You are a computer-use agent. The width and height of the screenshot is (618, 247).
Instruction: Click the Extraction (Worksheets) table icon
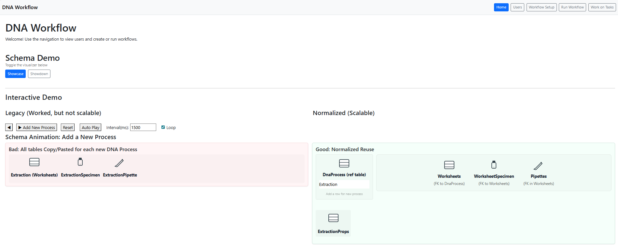(34, 162)
